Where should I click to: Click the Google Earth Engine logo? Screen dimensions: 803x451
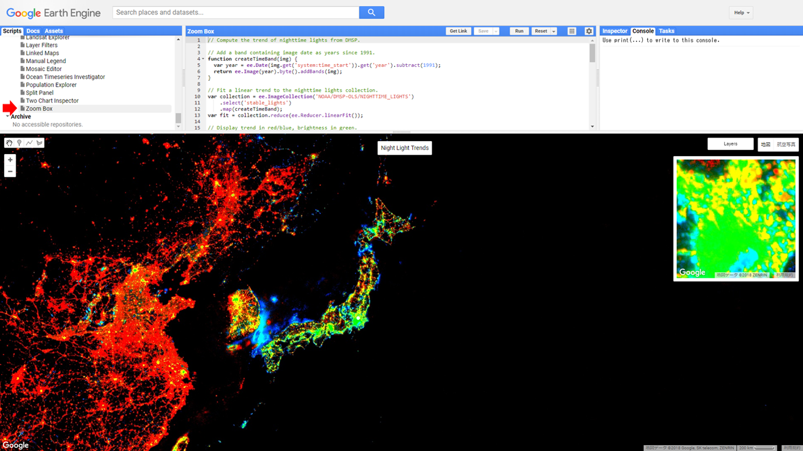click(53, 13)
